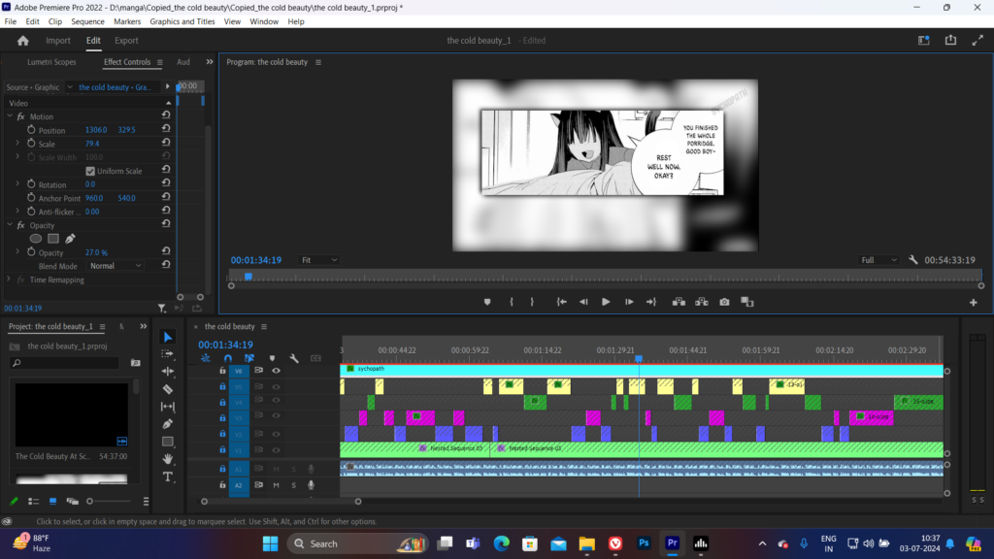Click Mark Out bracket button
The image size is (994, 559).
click(x=532, y=303)
